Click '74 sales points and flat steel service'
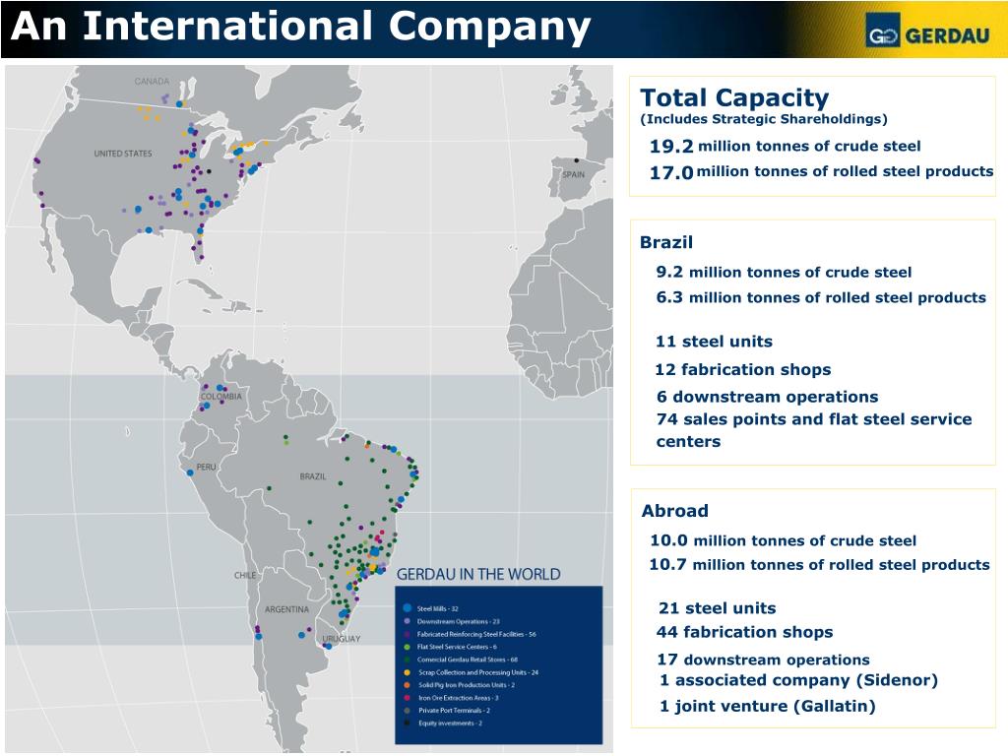 click(814, 419)
